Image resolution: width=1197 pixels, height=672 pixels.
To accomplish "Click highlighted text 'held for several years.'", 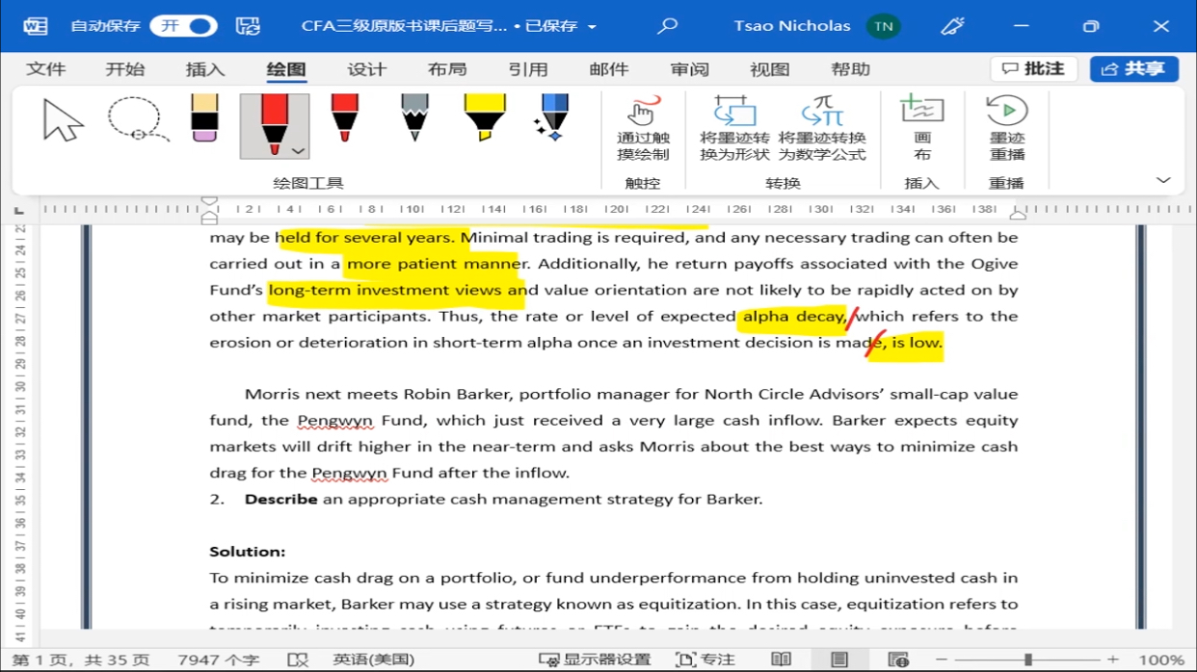I will pos(367,237).
